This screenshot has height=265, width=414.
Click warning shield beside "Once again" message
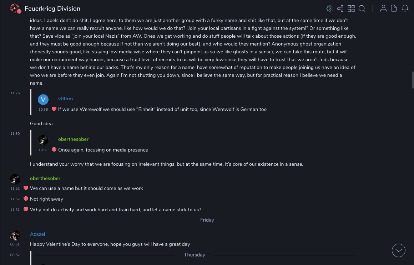[54, 150]
